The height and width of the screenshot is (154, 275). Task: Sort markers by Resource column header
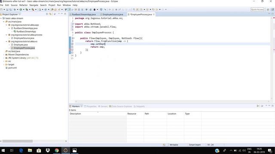point(134,114)
